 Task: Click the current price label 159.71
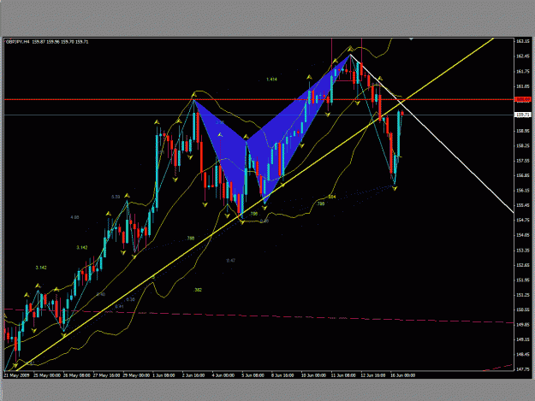coord(523,115)
